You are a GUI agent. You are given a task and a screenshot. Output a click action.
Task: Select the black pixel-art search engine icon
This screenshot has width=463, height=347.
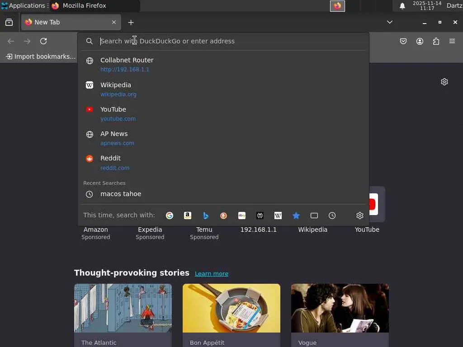click(260, 216)
